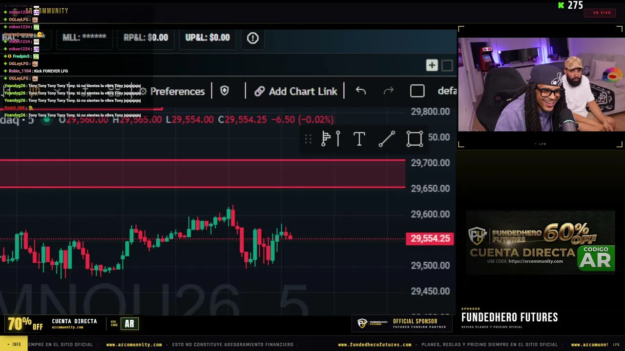Click the empty square icon beside the plus
This screenshot has width=625, height=351.
(447, 65)
